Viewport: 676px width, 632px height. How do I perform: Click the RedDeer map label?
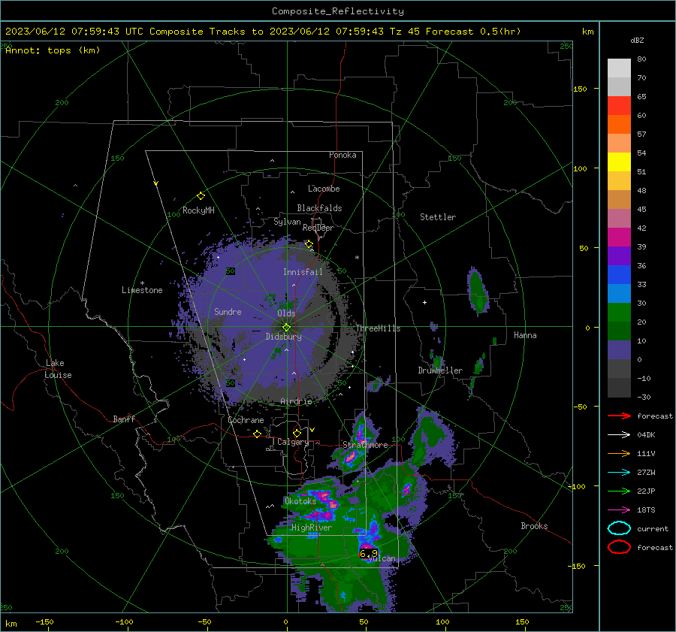(318, 228)
